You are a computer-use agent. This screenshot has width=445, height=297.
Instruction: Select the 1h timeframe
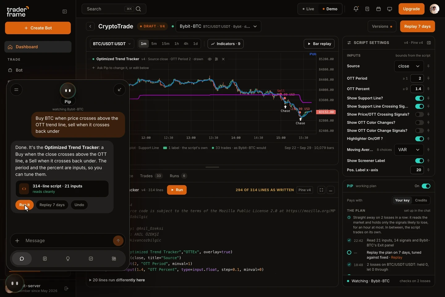tap(176, 44)
